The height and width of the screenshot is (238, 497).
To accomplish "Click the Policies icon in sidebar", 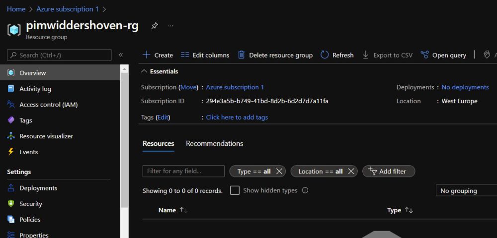I will [11, 219].
